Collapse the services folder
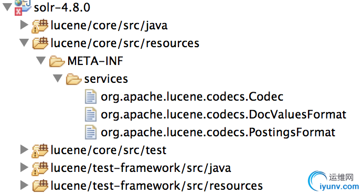362x195 pixels. click(58, 78)
